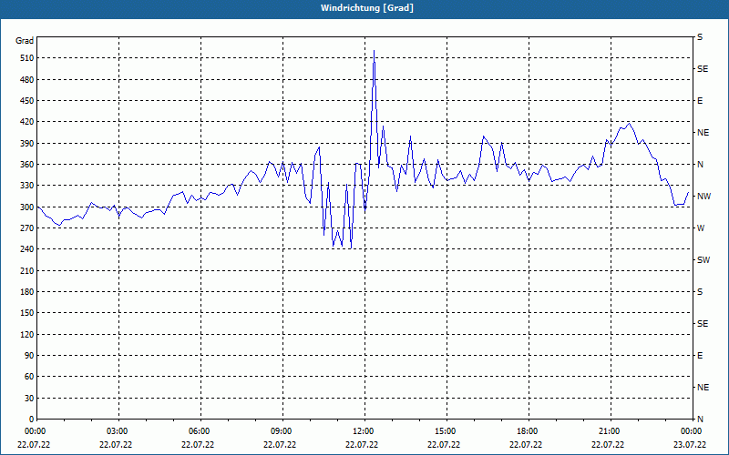Click the 22.07.22 date under 12:00
729x455 pixels.
pyautogui.click(x=362, y=444)
